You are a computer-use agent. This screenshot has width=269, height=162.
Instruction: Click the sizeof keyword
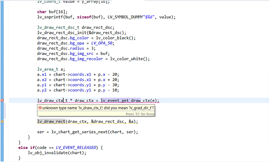(84, 17)
